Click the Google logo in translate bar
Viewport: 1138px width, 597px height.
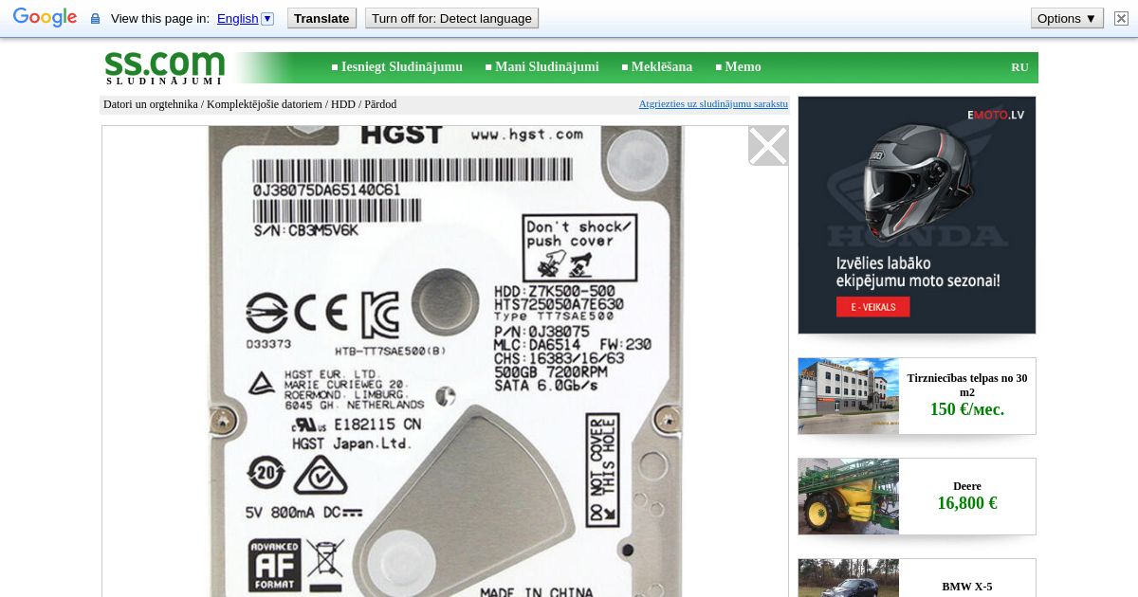pos(46,18)
